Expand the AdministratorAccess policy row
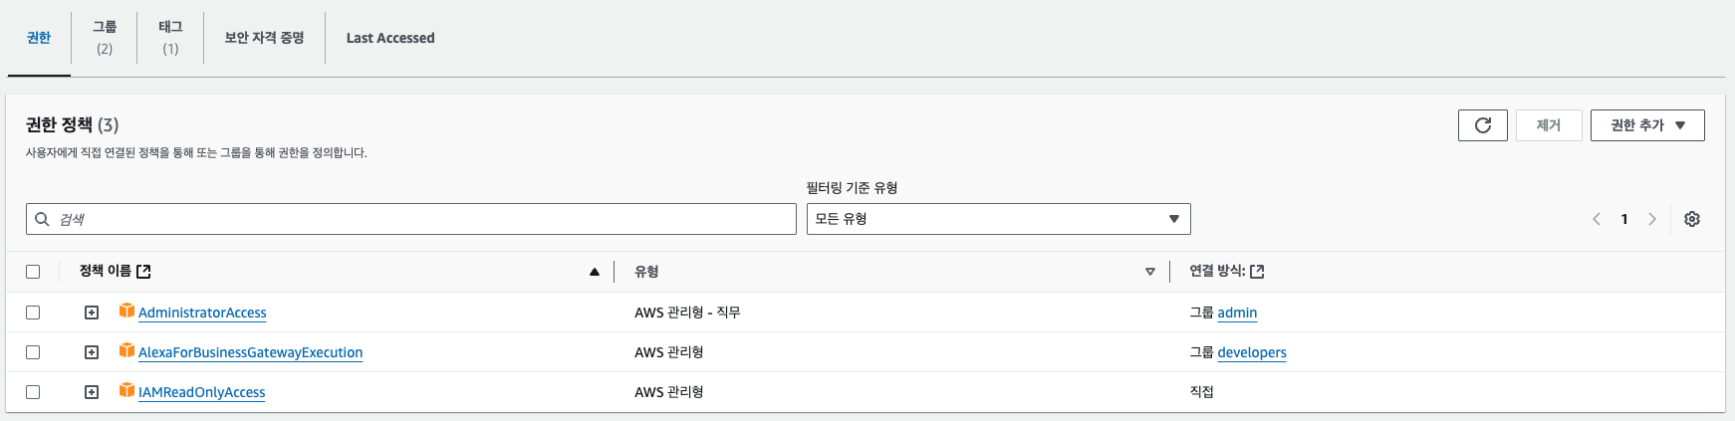 click(92, 313)
